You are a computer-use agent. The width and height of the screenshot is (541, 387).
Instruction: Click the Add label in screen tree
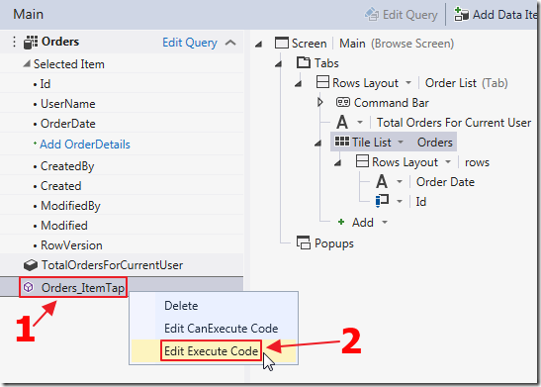click(363, 223)
